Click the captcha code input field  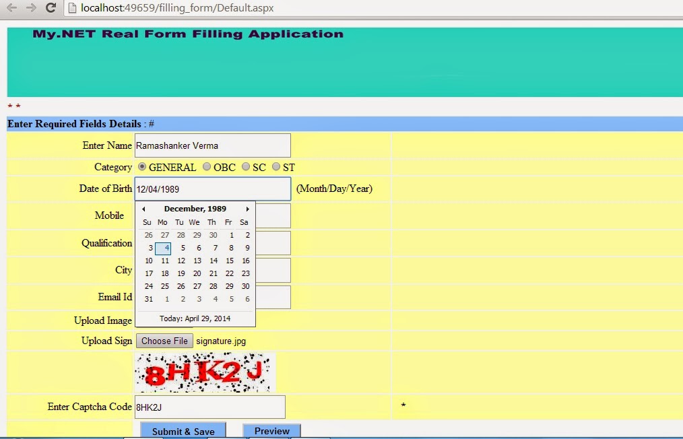click(209, 407)
